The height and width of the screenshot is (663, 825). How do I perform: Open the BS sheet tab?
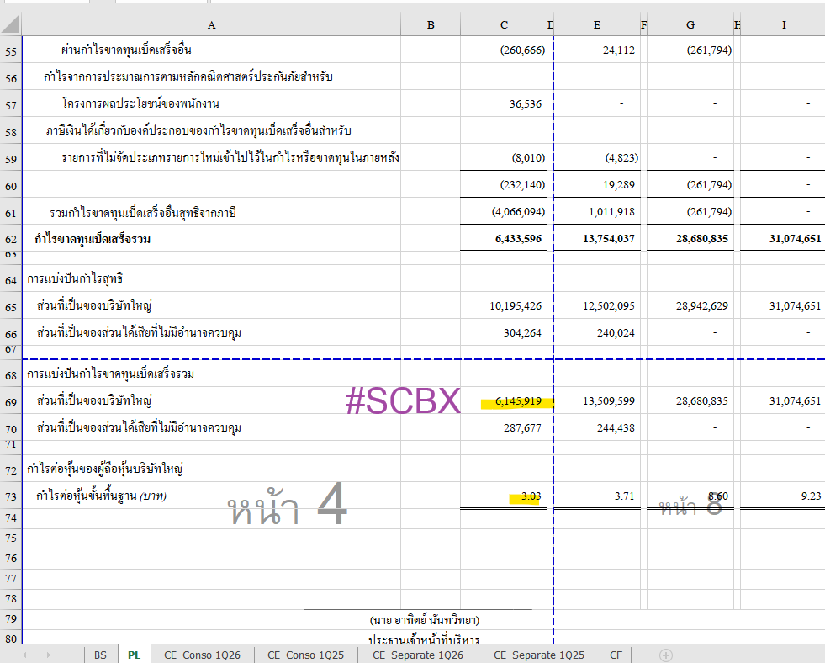[100, 655]
